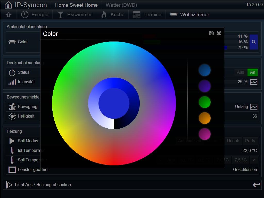
Task: Select the 7,5 °C temperature button
Action: [x=241, y=160]
